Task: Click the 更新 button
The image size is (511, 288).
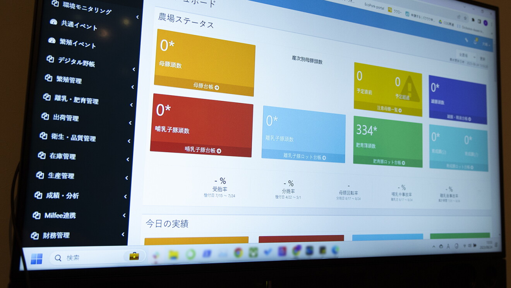Action: pyautogui.click(x=482, y=58)
